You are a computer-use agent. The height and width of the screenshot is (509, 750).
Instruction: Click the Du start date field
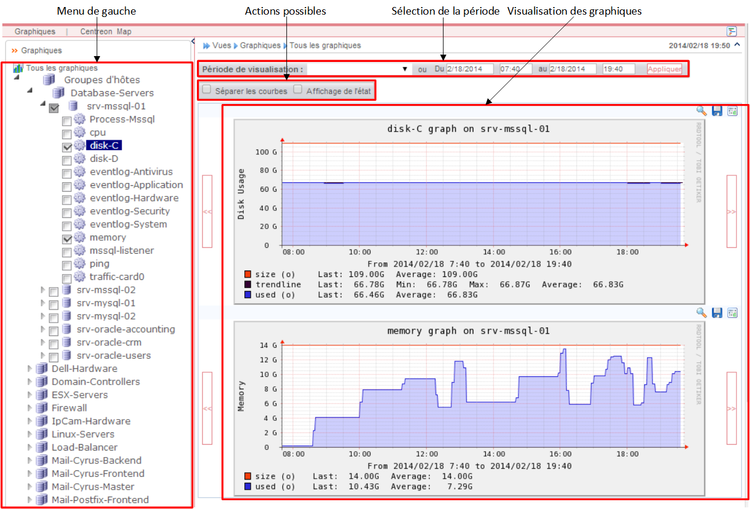[470, 69]
